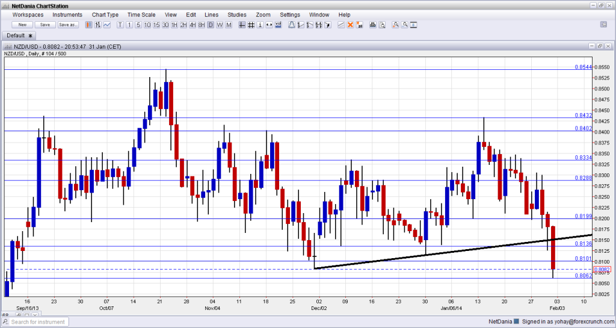Toggle the chart grid icon
This screenshot has width=616, height=328.
(x=251, y=25)
